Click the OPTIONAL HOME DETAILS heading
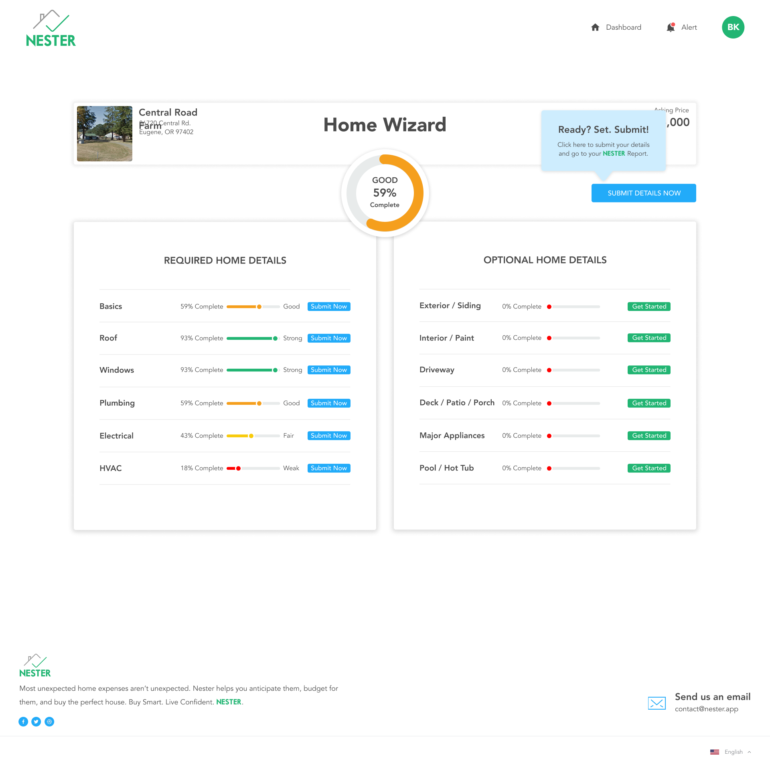This screenshot has height=771, width=770. [545, 260]
